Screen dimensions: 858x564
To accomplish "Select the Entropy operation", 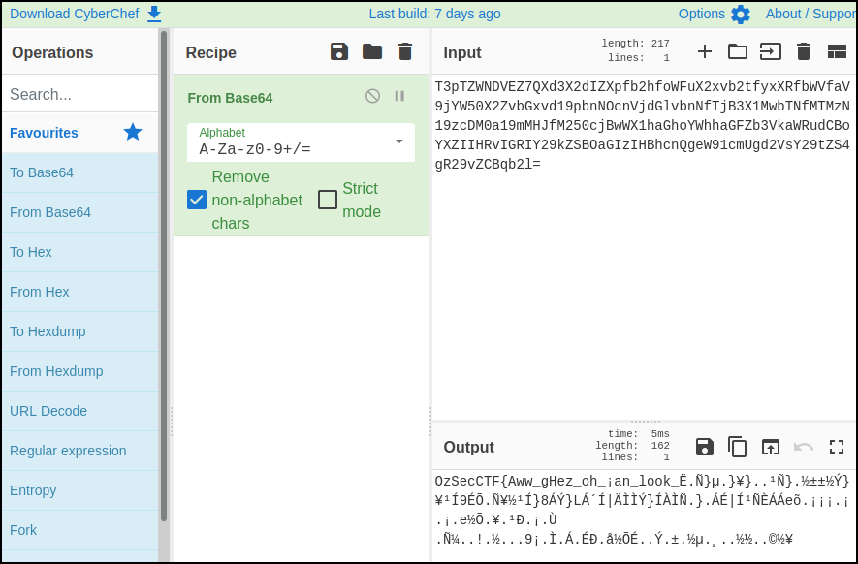I will [x=79, y=490].
